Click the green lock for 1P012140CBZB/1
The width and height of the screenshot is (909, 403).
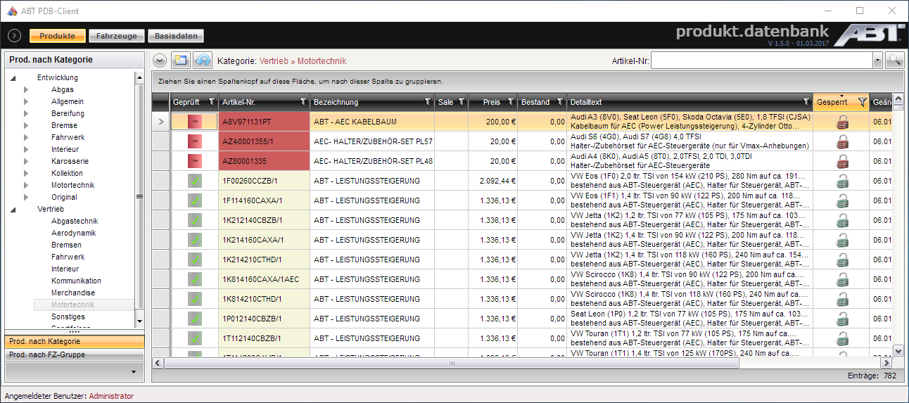click(x=841, y=319)
